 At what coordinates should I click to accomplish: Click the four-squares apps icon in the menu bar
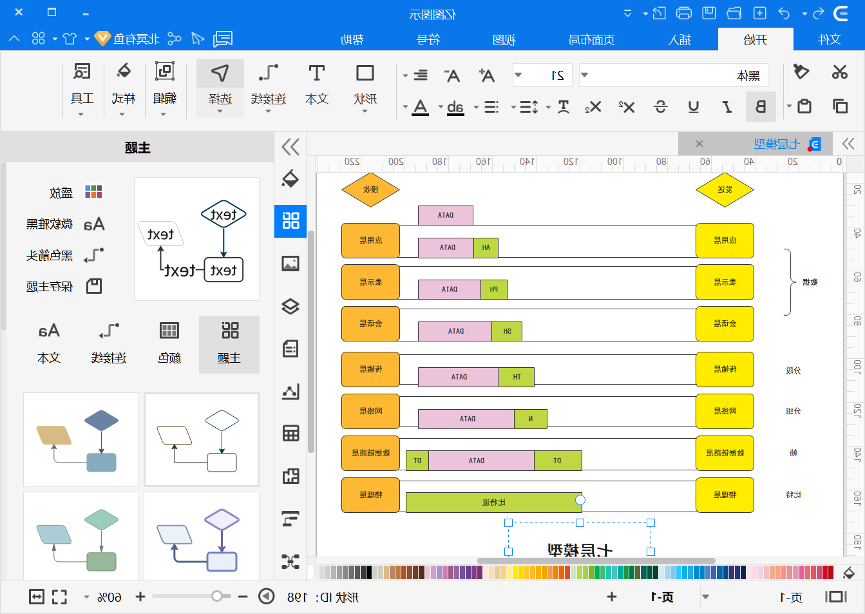coord(39,39)
